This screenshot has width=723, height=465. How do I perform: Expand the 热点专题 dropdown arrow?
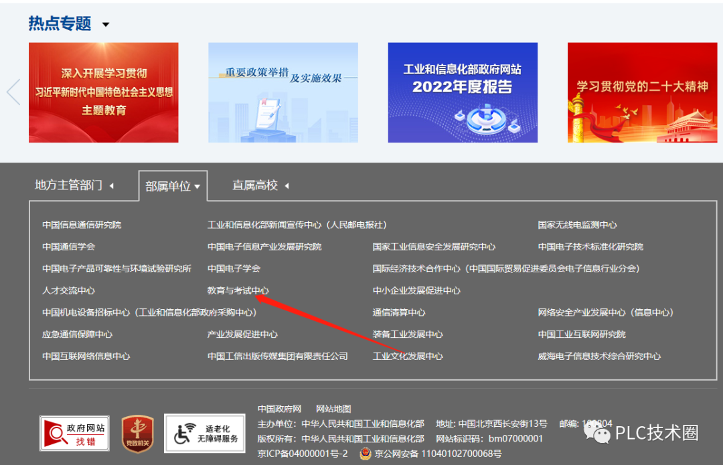(x=106, y=25)
